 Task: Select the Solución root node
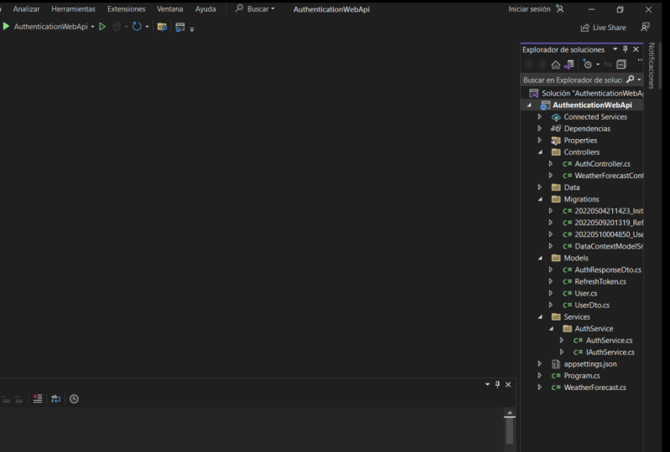coord(592,94)
